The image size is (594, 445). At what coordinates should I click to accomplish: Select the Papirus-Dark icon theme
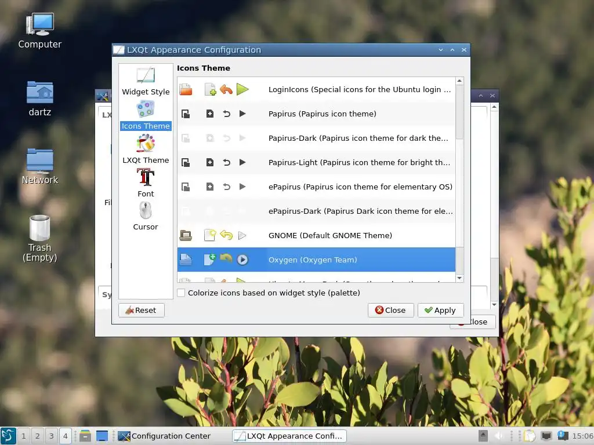[x=316, y=138]
